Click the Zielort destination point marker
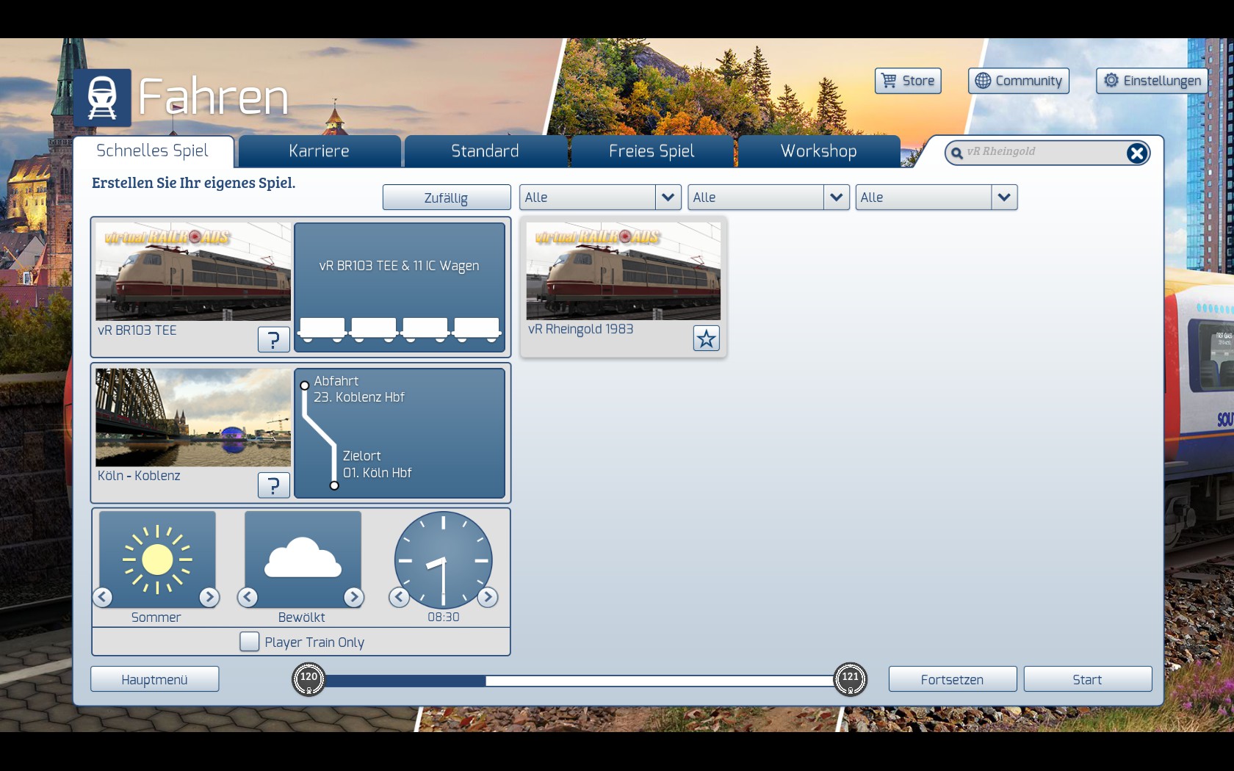The width and height of the screenshot is (1234, 771). pyautogui.click(x=334, y=485)
